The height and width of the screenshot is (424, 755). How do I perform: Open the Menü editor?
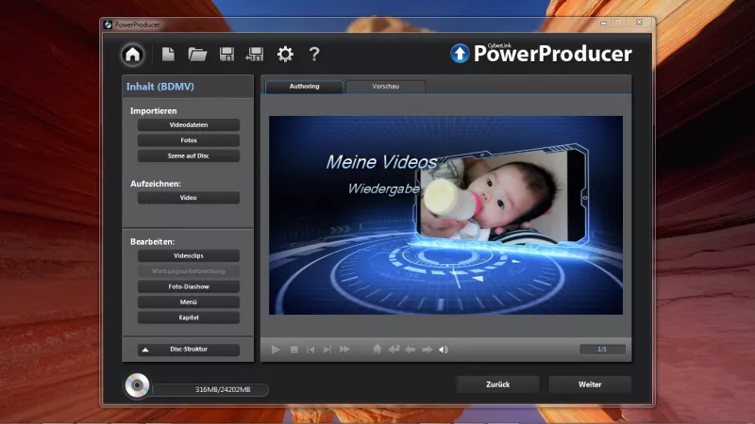(188, 302)
